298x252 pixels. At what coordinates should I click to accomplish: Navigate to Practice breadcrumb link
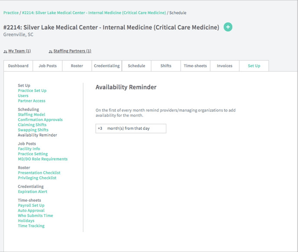point(11,13)
